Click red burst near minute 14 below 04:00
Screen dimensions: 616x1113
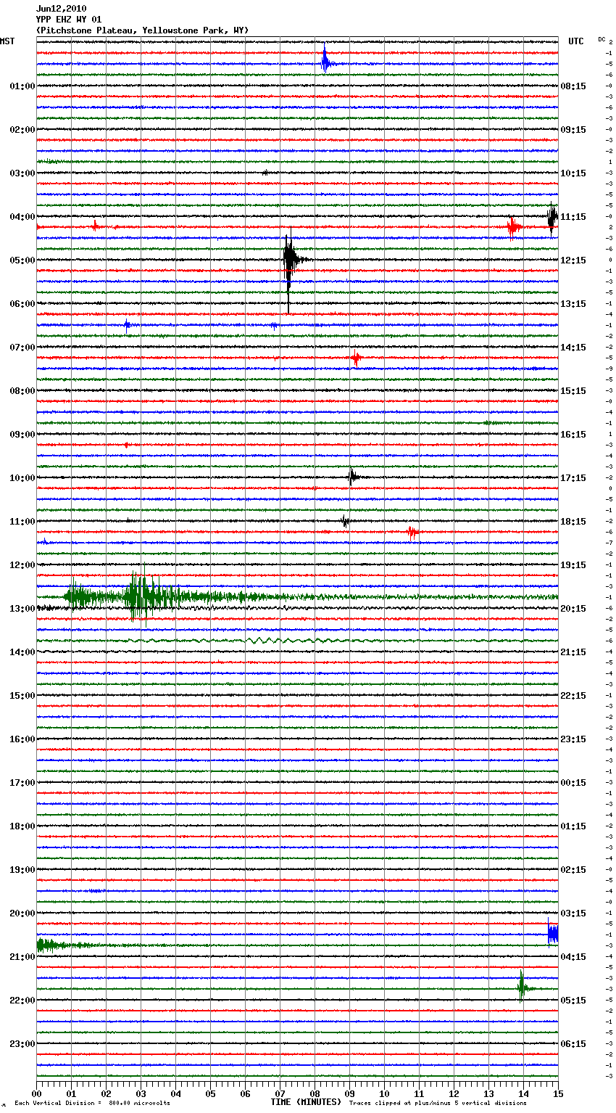513,228
